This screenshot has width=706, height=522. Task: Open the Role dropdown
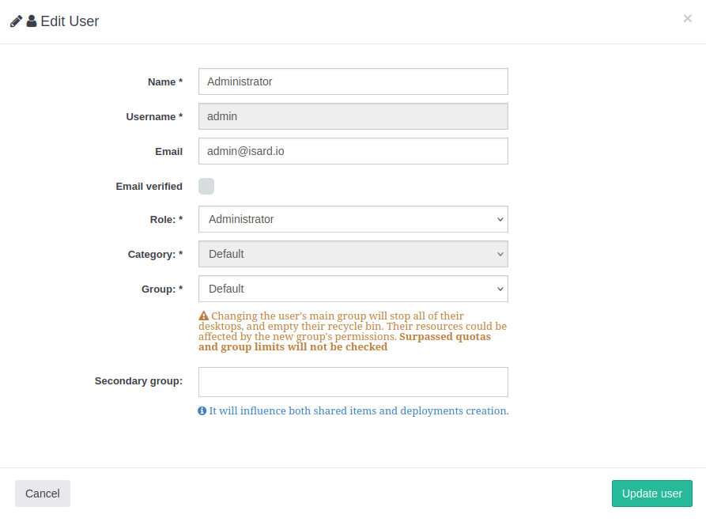pos(353,219)
